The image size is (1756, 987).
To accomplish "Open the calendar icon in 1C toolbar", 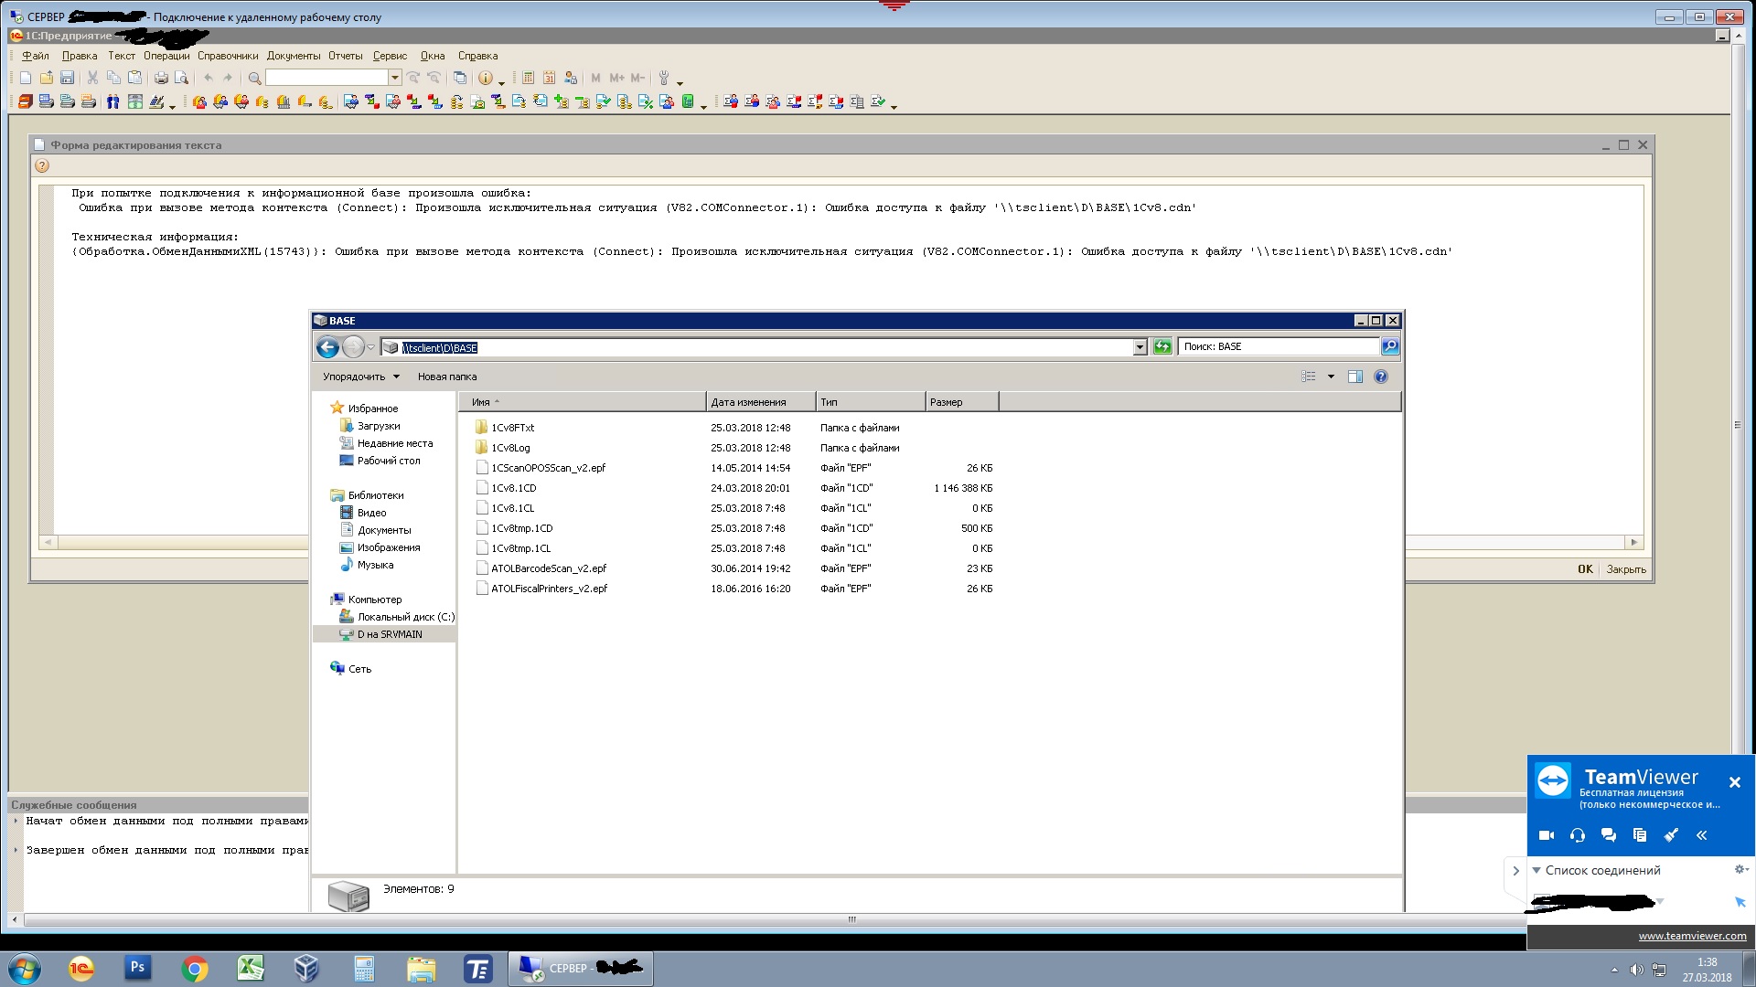I will tap(549, 78).
